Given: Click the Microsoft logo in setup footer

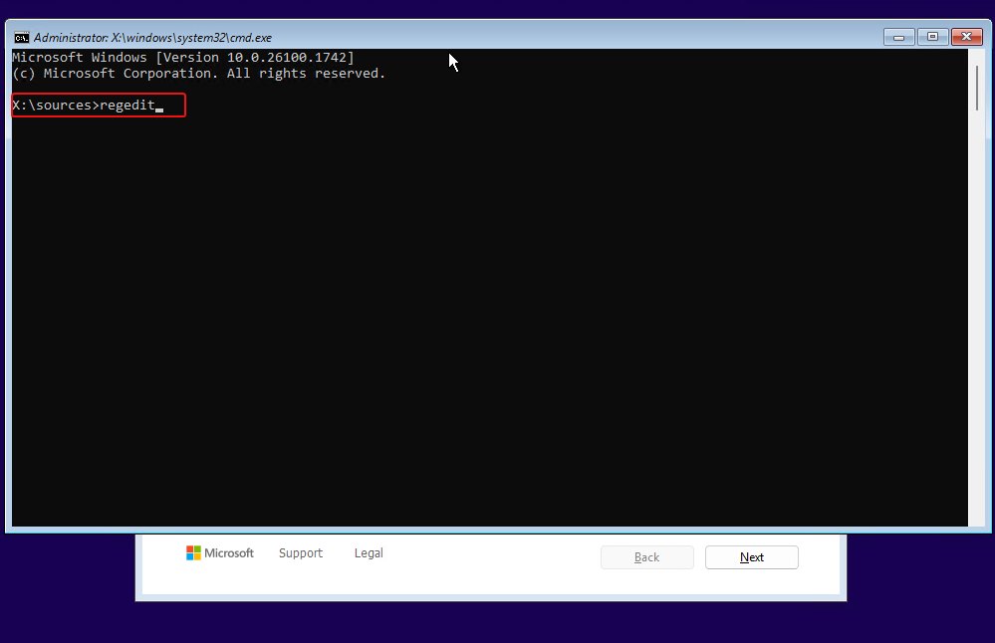Looking at the screenshot, I should click(x=219, y=553).
